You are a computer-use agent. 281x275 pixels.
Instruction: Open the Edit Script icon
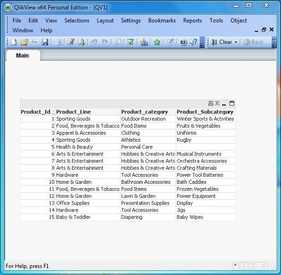(x=71, y=42)
